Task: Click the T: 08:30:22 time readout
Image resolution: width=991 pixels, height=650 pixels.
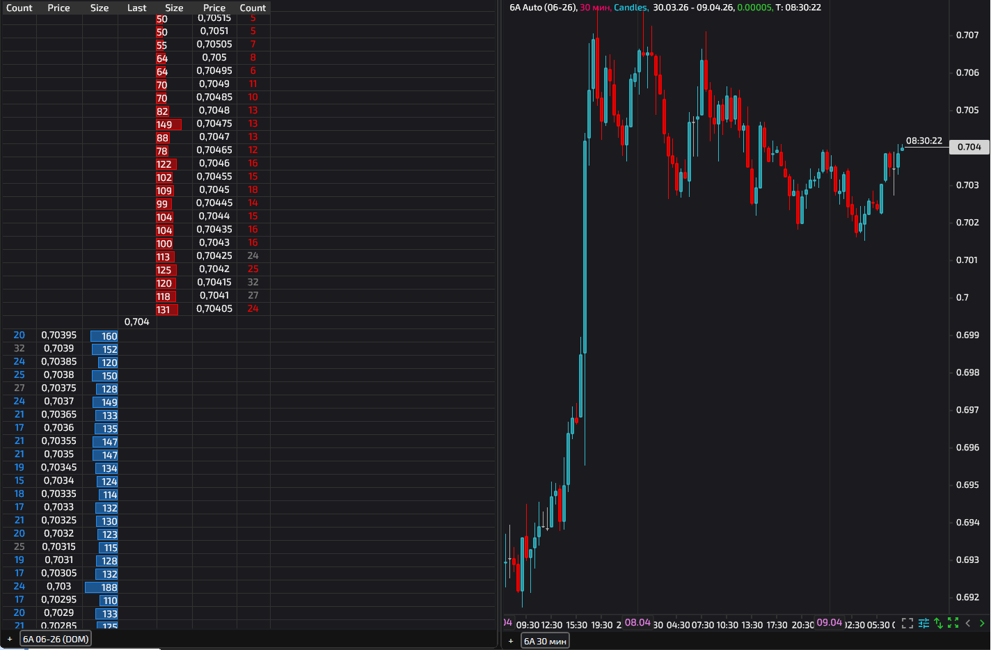Action: pos(798,8)
